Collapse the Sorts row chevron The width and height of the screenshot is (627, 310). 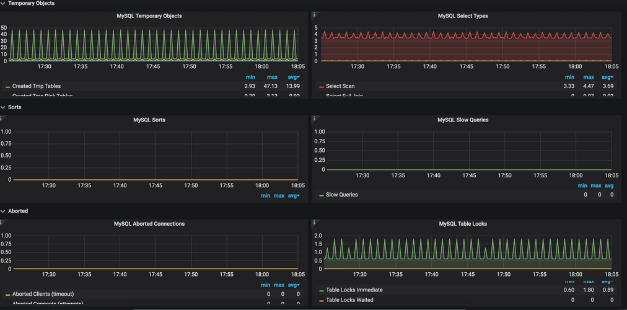(x=3, y=108)
